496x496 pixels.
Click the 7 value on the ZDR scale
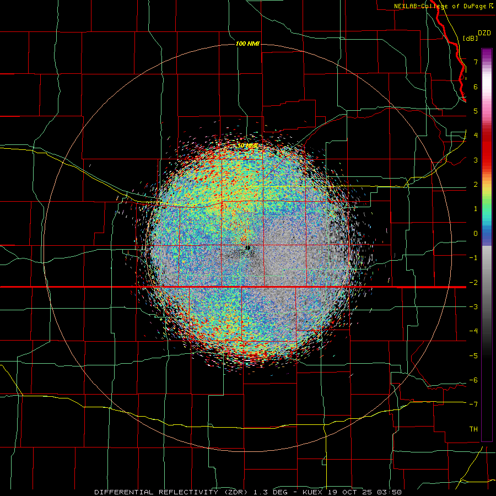(476, 62)
